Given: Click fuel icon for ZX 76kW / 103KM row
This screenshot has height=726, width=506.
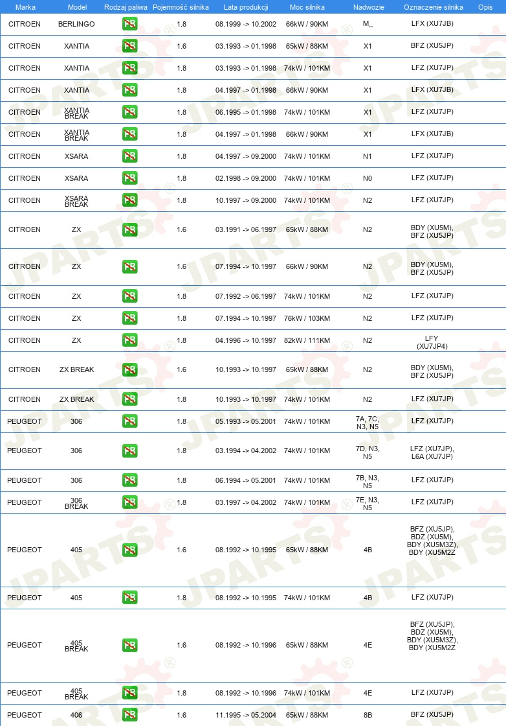Looking at the screenshot, I should (x=130, y=318).
